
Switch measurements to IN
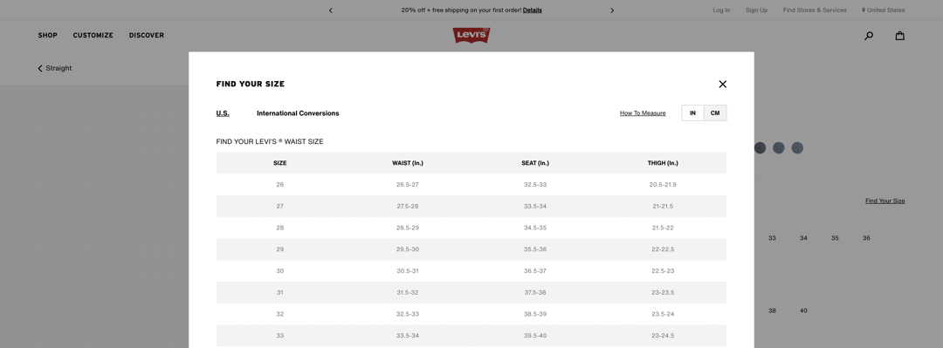pos(692,113)
